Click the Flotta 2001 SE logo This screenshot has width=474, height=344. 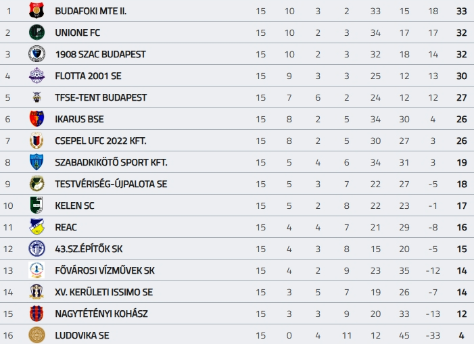tap(37, 76)
